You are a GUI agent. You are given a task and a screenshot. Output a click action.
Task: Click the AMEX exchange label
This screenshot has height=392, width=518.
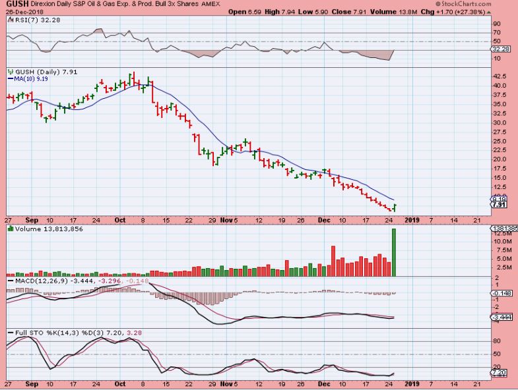coord(210,5)
